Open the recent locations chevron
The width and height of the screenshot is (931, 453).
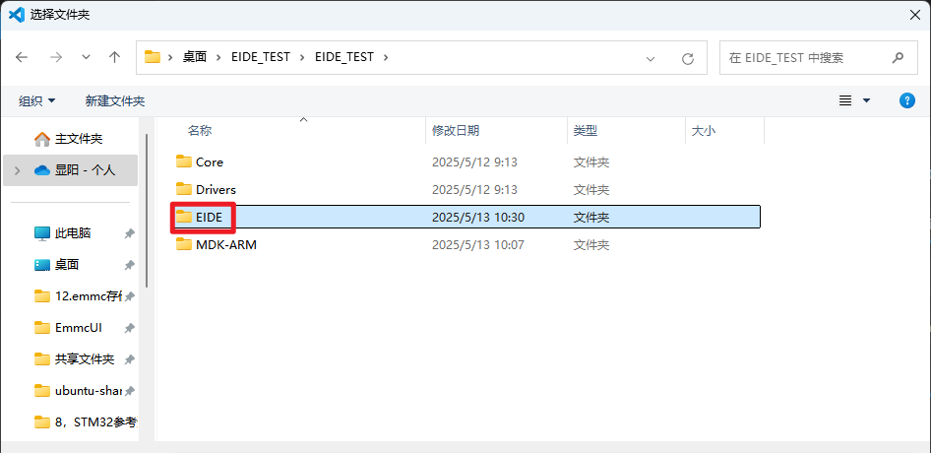tap(86, 58)
